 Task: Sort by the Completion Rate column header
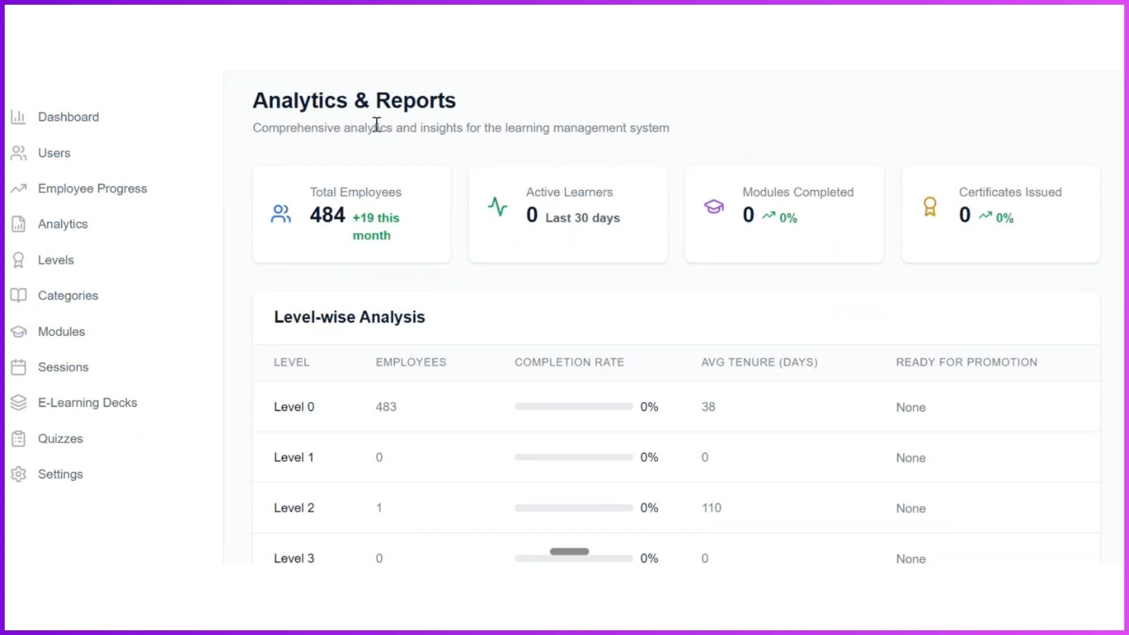[569, 362]
